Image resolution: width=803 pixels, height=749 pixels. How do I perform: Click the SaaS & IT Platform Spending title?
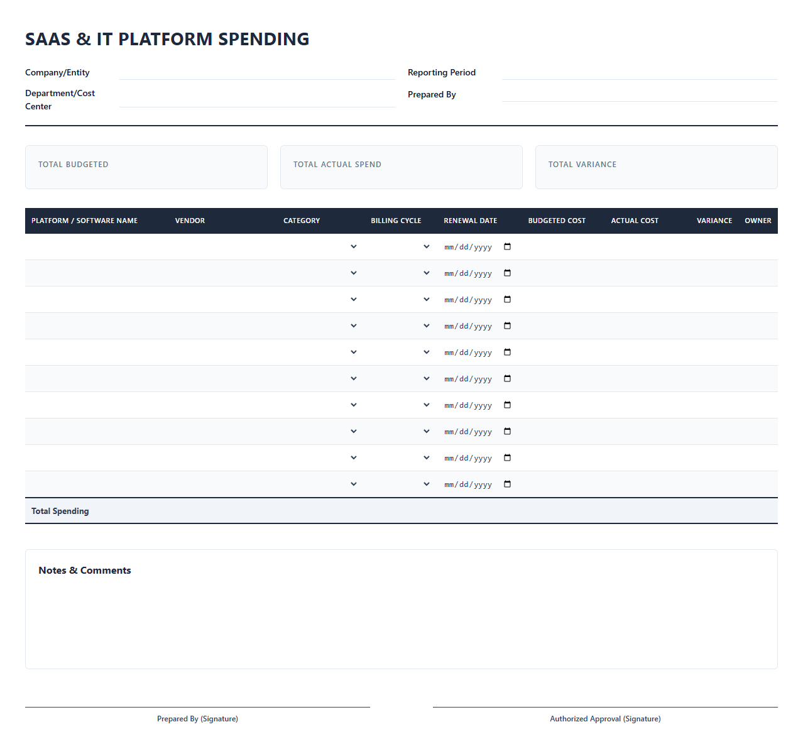(x=167, y=39)
